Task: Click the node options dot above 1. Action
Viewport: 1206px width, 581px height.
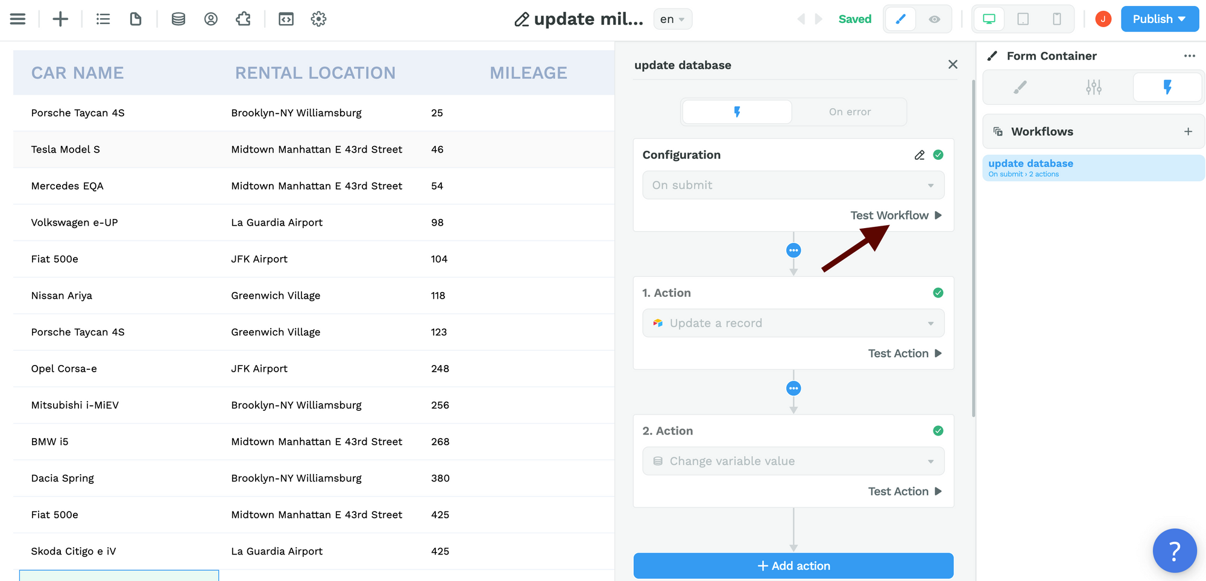Action: point(794,250)
